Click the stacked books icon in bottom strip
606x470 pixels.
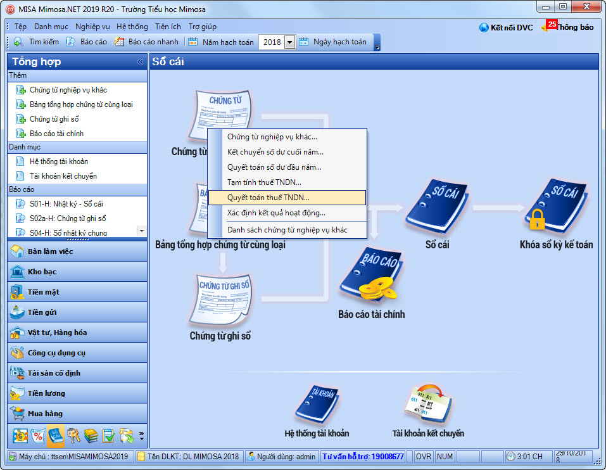[91, 436]
